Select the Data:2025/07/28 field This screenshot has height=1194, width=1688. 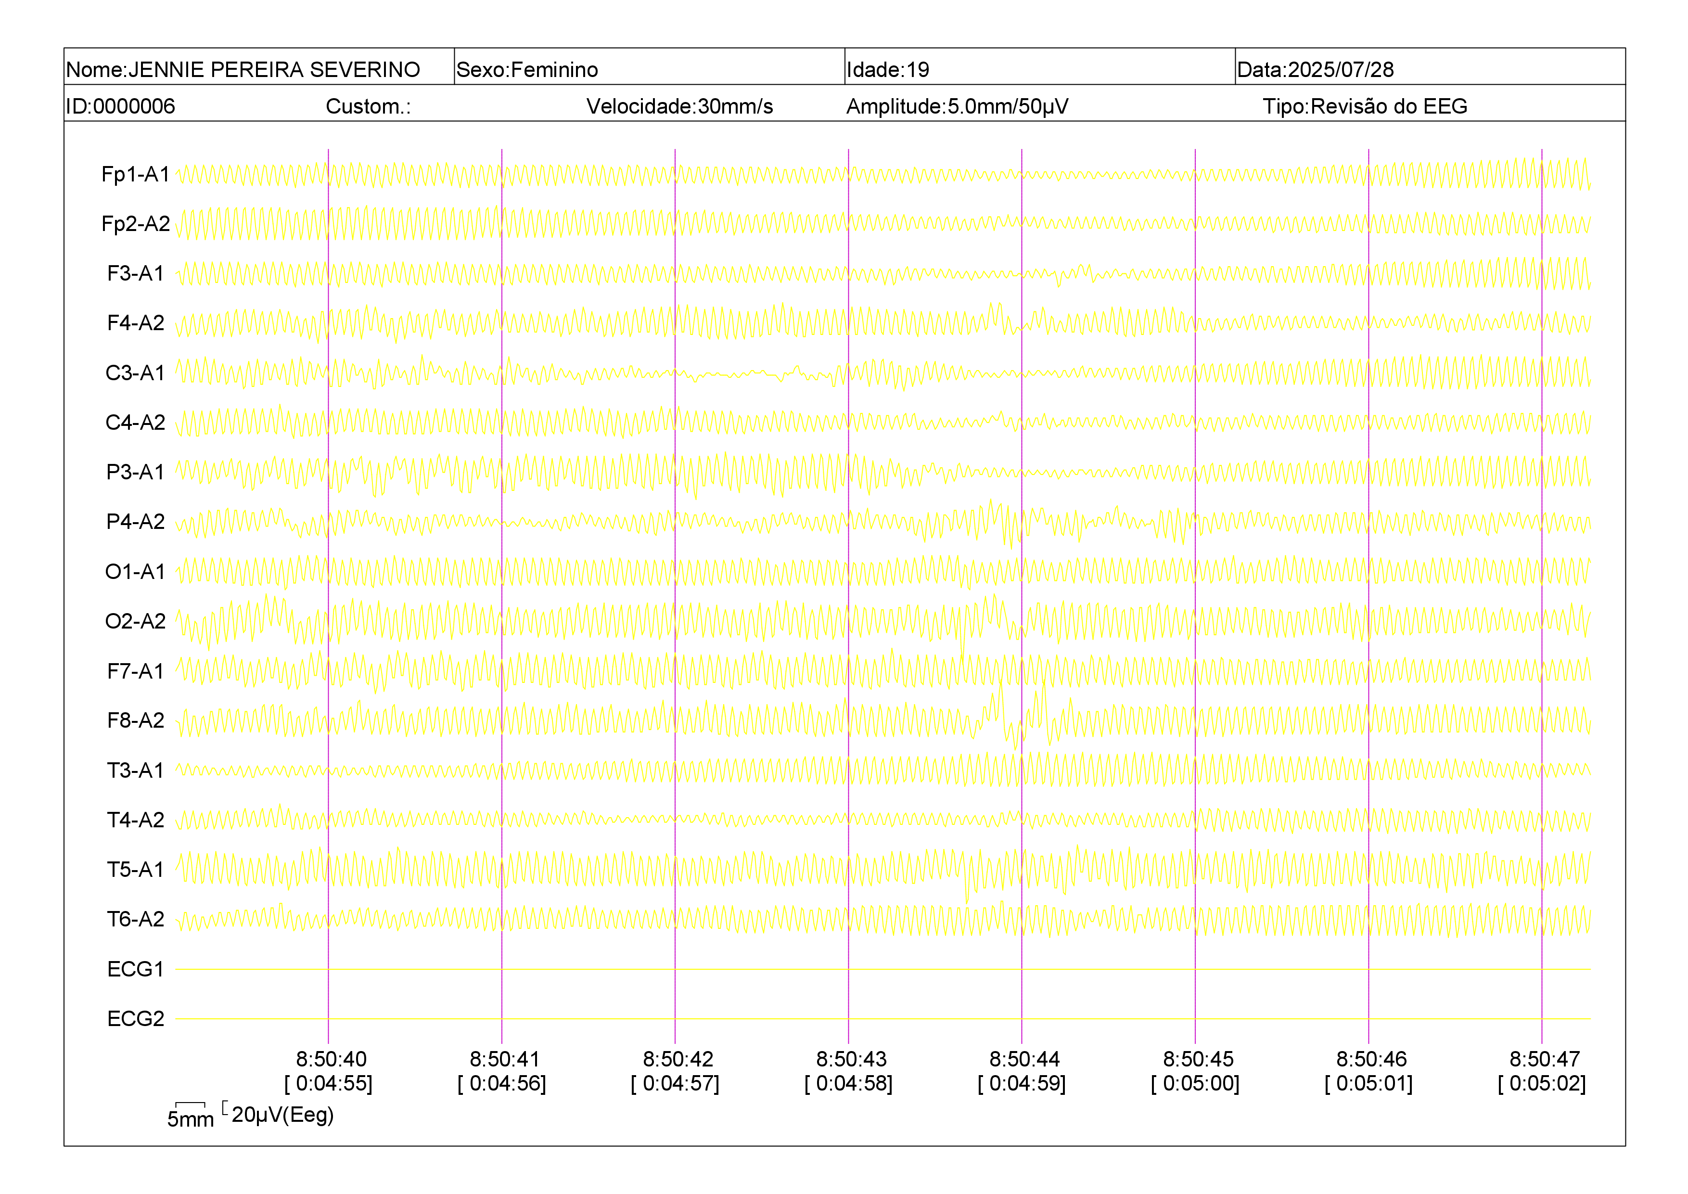click(1315, 70)
